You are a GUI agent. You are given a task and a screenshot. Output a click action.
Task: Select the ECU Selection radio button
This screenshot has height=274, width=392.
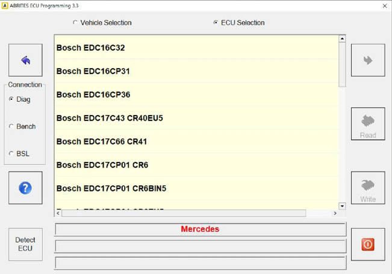(216, 23)
